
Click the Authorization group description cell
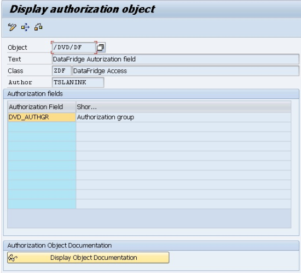(x=183, y=117)
